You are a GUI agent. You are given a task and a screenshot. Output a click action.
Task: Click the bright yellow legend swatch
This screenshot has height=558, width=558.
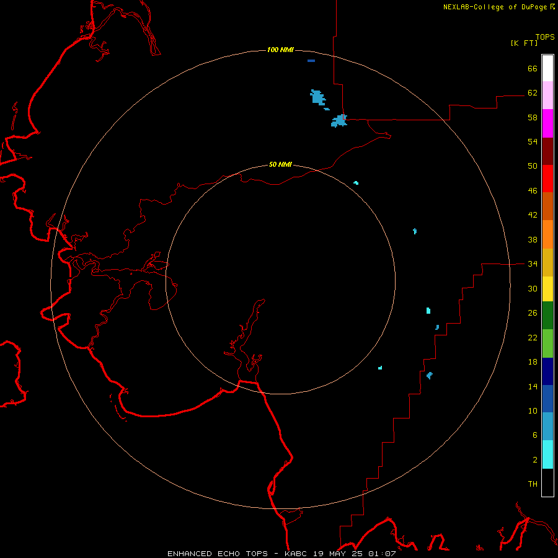(x=547, y=289)
